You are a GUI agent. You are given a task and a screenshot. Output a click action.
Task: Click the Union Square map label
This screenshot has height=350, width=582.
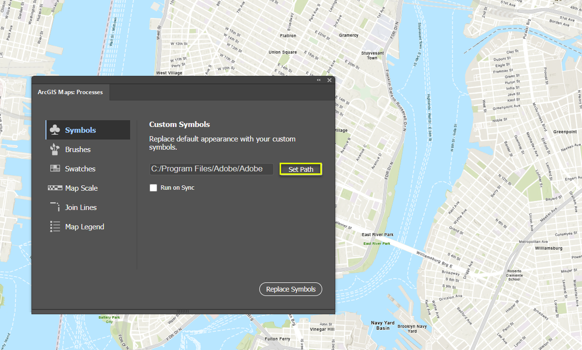(x=283, y=52)
